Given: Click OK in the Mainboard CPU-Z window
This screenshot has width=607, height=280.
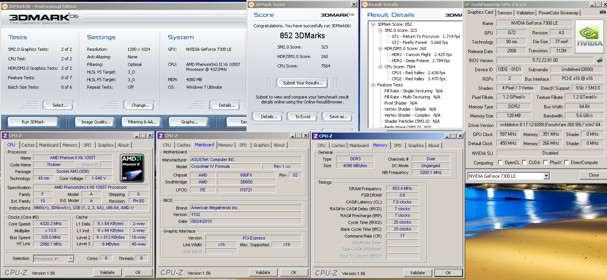Looking at the screenshot, I should 294,272.
